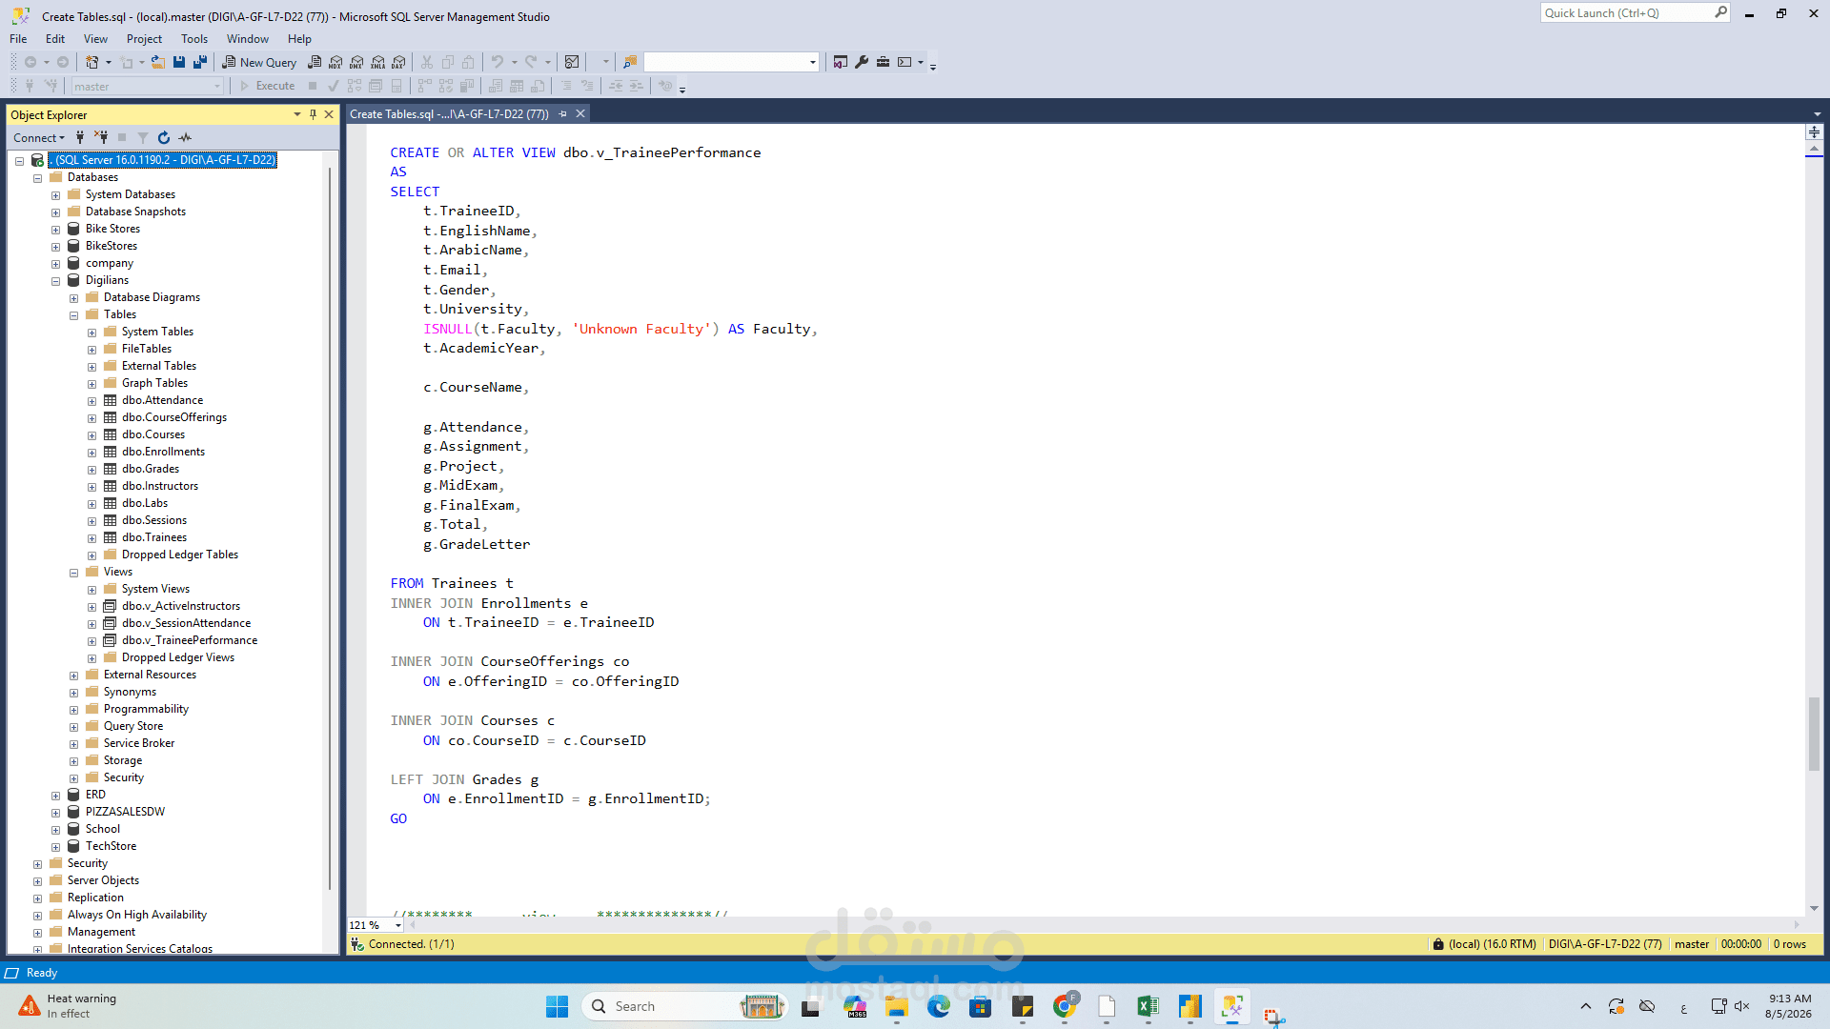Screen dimensions: 1830x1029
Task: Click the Object Explorer vertical scrollbar
Action: (x=330, y=529)
